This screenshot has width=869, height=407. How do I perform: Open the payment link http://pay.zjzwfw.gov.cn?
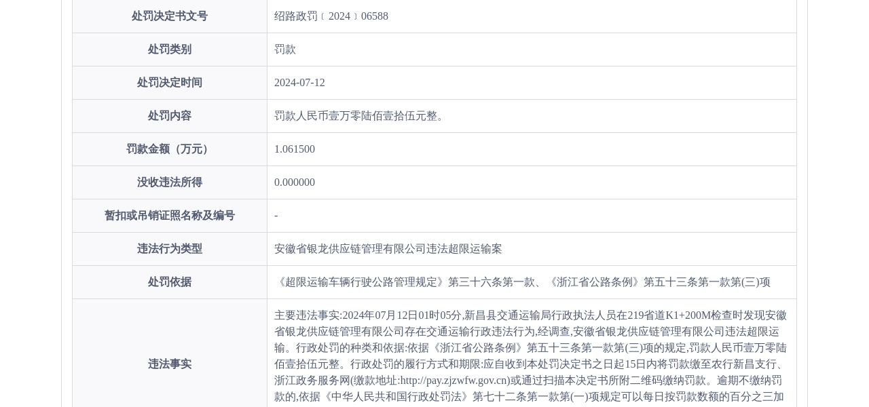click(453, 381)
